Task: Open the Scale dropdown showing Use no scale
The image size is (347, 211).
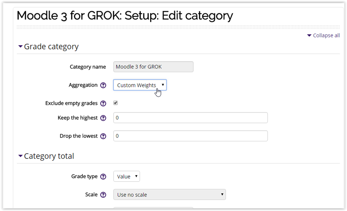Action: point(169,194)
